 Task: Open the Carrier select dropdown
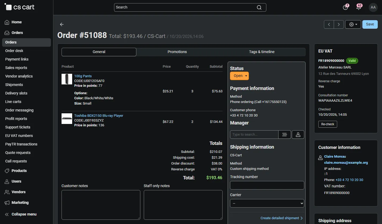(x=267, y=203)
